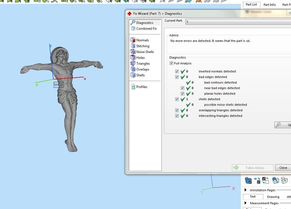
Task: Toggle near bad edges detected checkbox
Action: (182, 88)
